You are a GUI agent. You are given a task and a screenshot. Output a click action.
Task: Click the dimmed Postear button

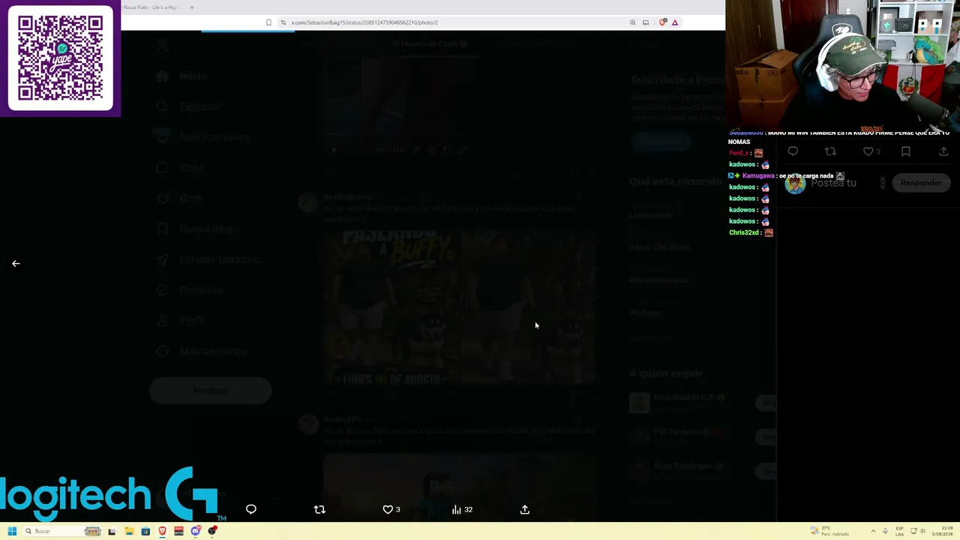[210, 390]
